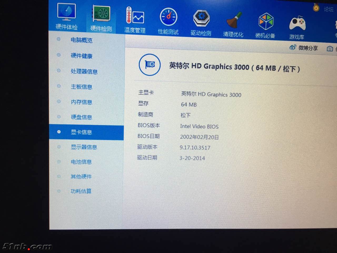Open the 游戏库 game library controller icon
The height and width of the screenshot is (253, 337).
297,24
